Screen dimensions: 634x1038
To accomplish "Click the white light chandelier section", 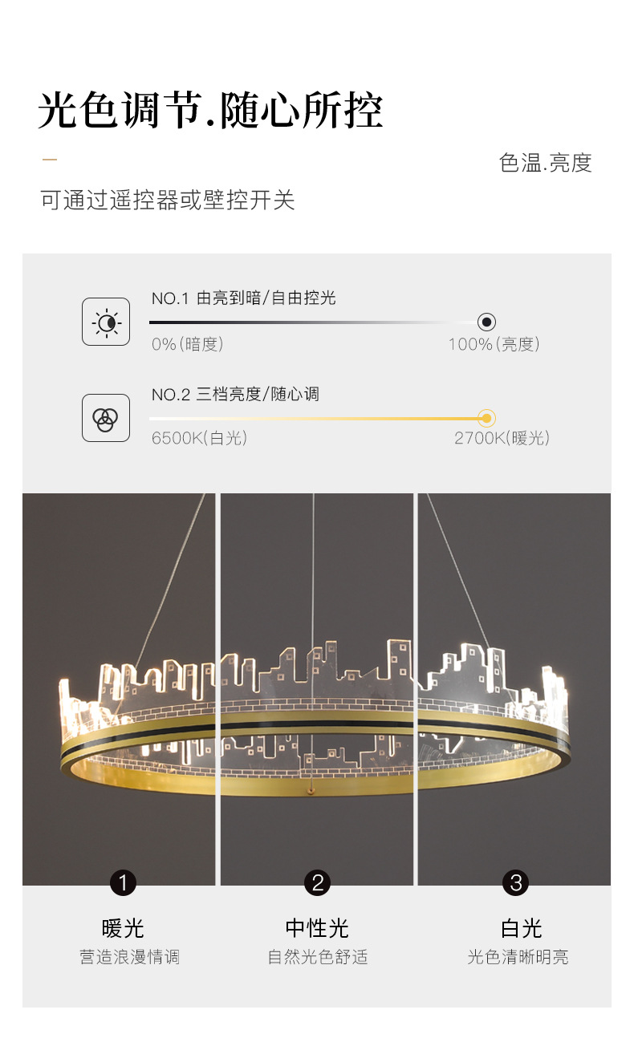I will (x=514, y=689).
